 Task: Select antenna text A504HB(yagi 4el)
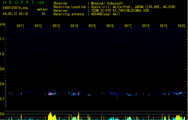(106, 14)
